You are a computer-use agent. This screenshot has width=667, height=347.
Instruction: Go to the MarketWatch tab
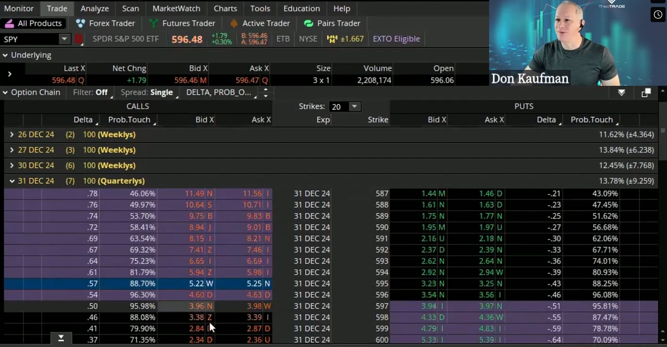coord(176,8)
